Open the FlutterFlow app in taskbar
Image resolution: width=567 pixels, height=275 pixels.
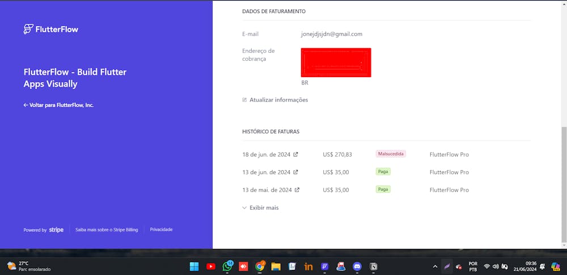[325, 266]
